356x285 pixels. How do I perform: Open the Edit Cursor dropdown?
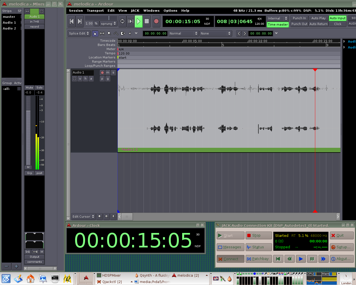point(83,217)
